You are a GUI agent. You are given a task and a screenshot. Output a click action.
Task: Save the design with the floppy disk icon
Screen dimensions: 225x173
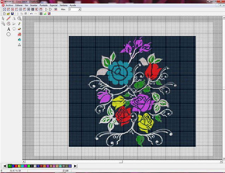pyautogui.click(x=12, y=14)
